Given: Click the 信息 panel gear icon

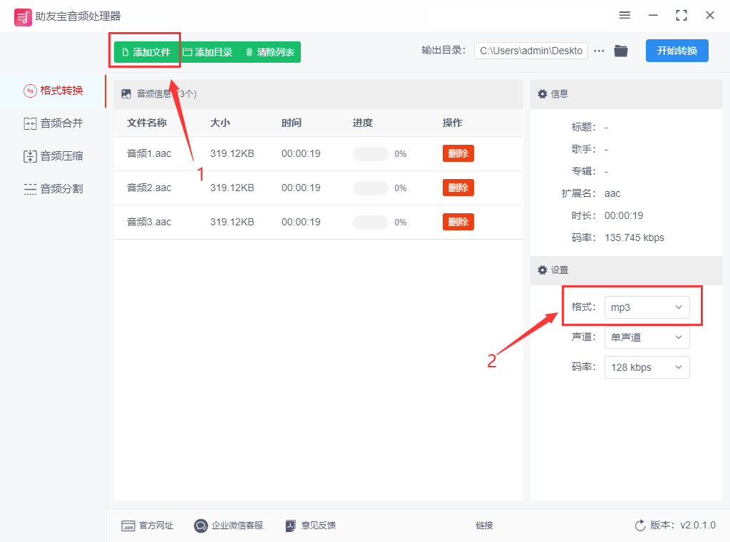Looking at the screenshot, I should pyautogui.click(x=542, y=93).
